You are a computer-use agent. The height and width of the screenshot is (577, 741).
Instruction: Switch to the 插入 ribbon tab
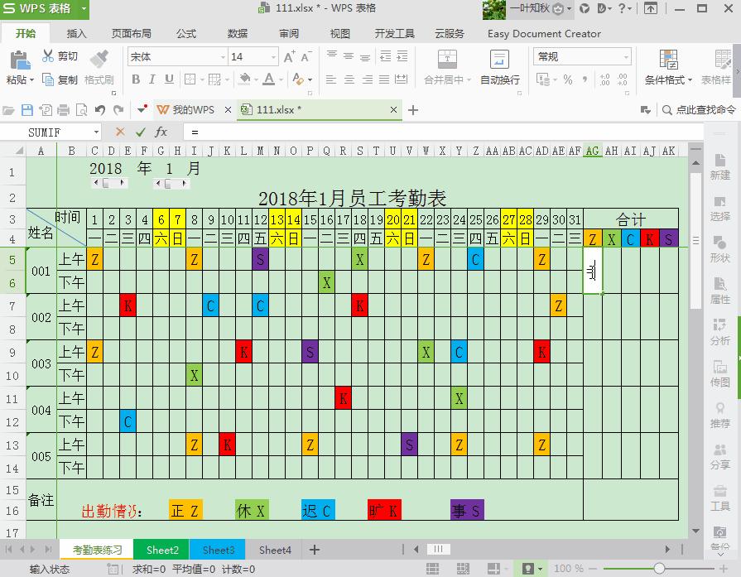[76, 34]
